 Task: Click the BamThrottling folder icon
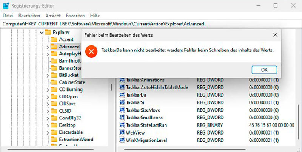pos(54,61)
